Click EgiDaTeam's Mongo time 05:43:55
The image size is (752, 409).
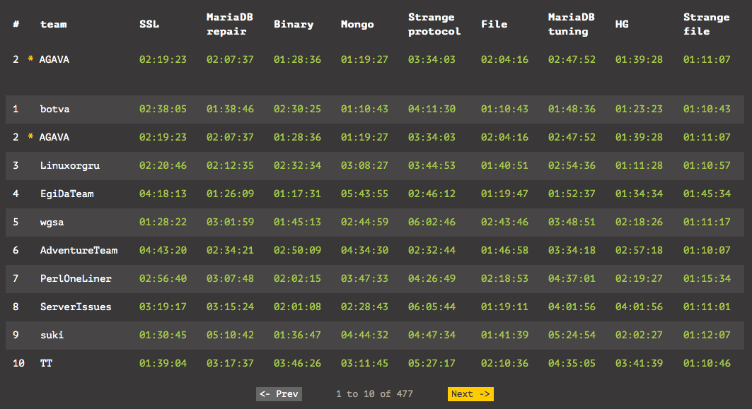[x=364, y=194]
